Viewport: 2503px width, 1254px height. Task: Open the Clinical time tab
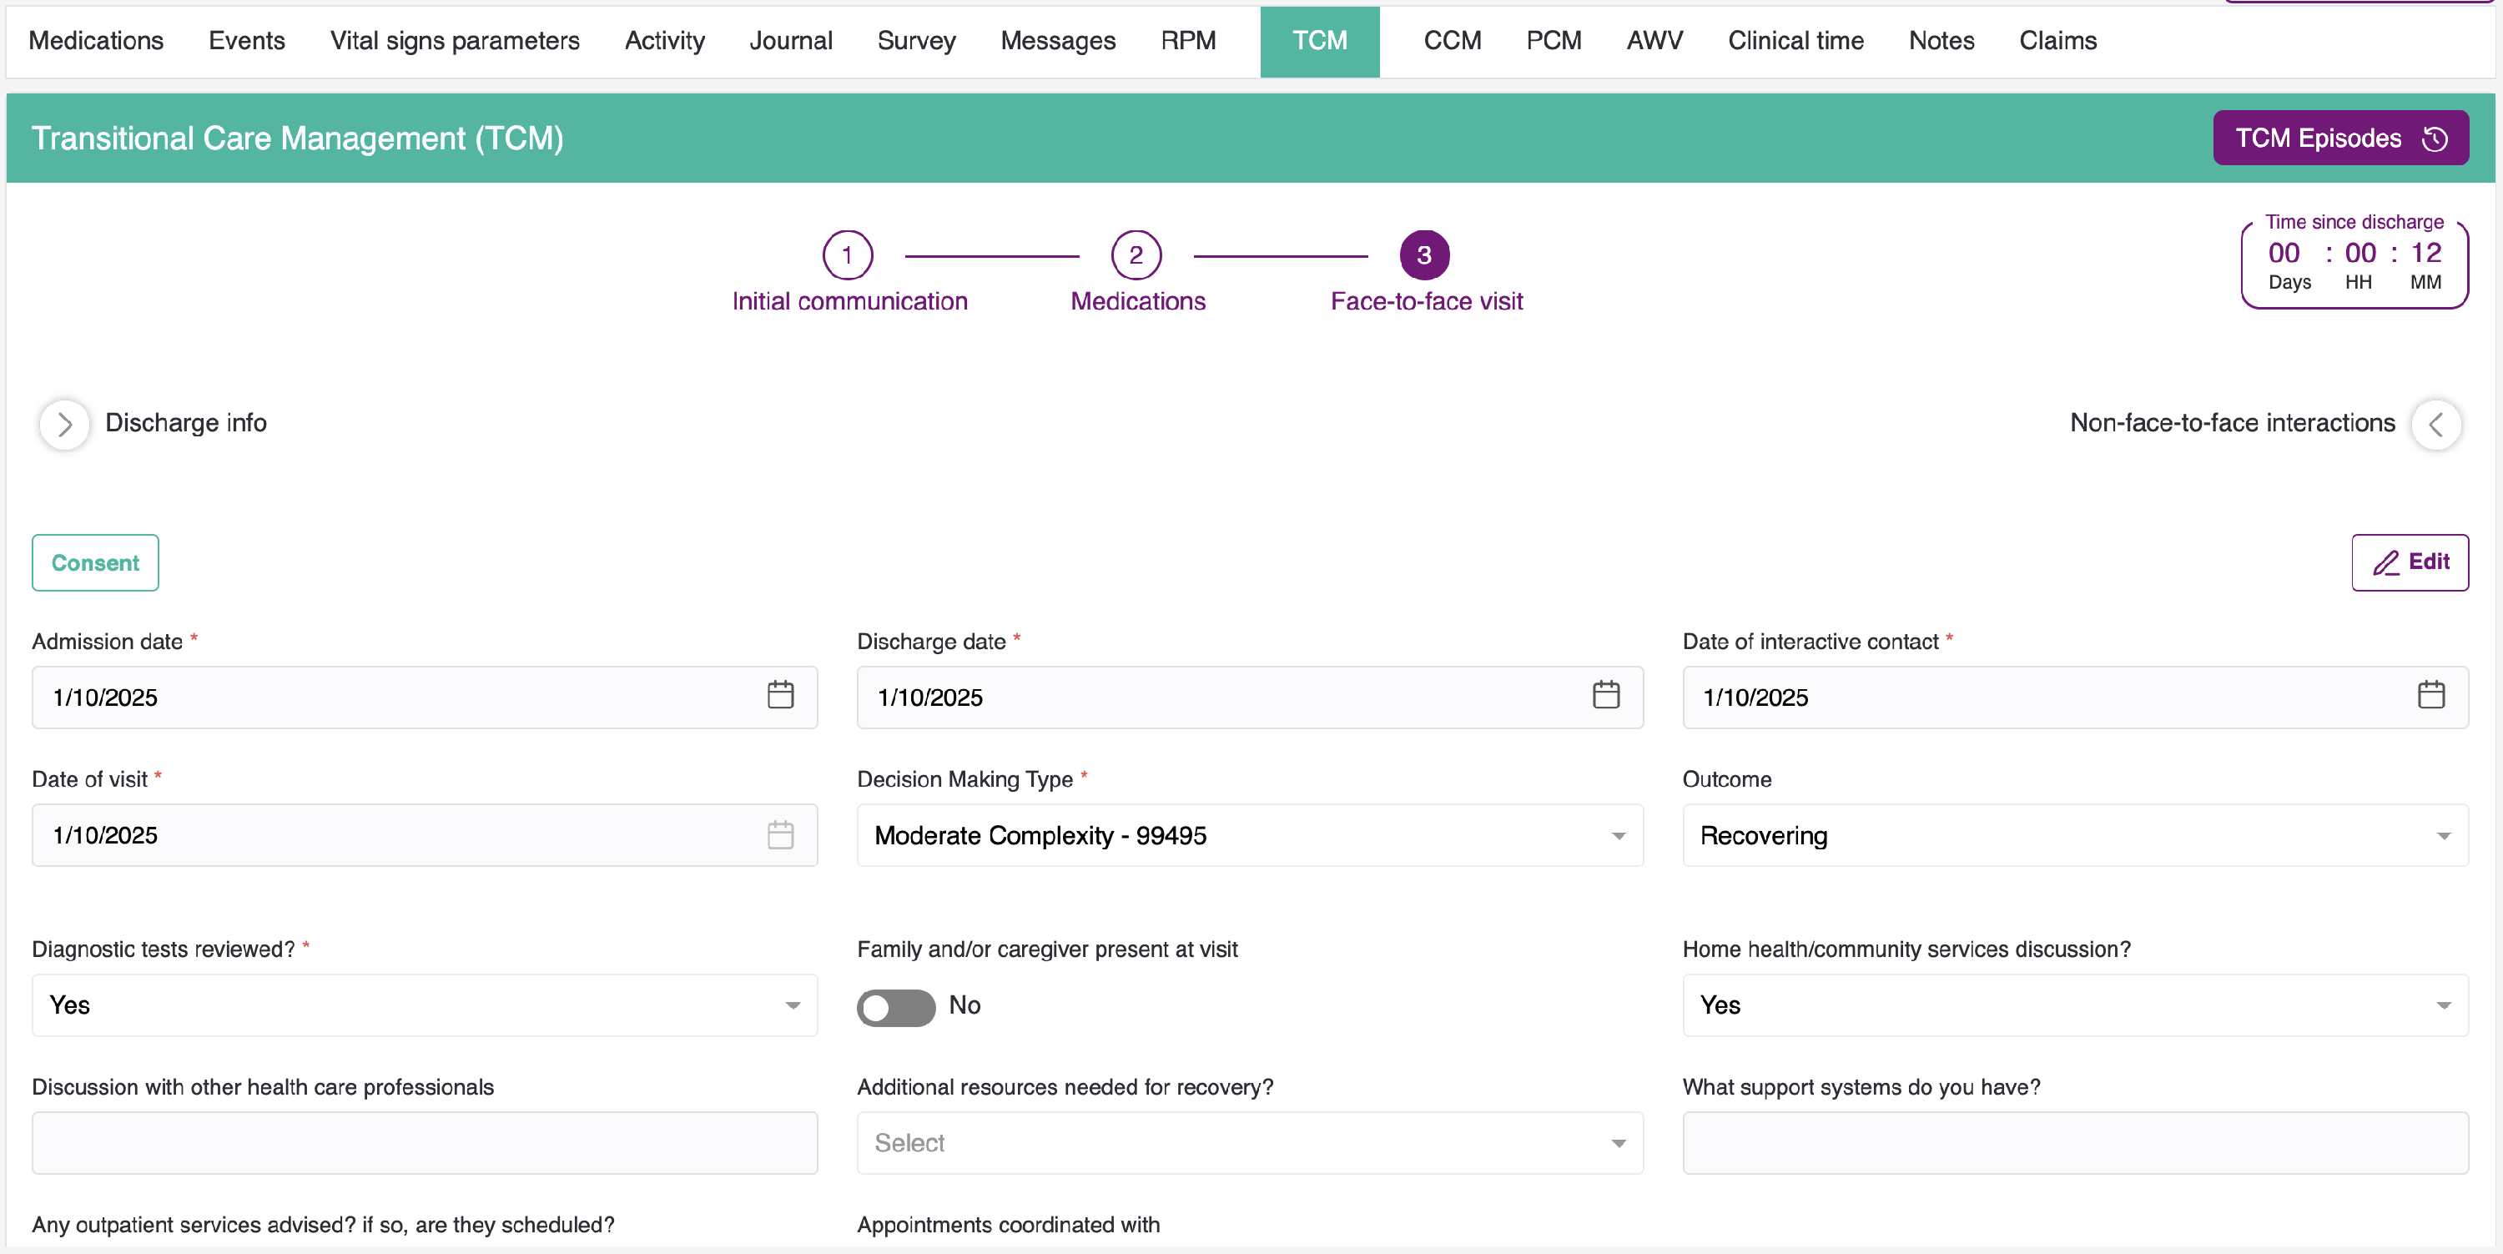(x=1795, y=41)
